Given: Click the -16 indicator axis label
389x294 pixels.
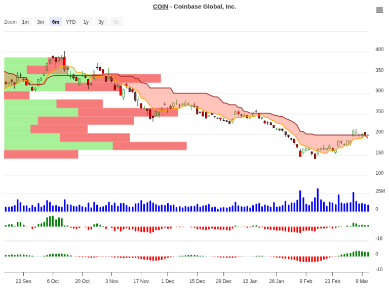Looking at the screenshot, I should (x=379, y=238).
